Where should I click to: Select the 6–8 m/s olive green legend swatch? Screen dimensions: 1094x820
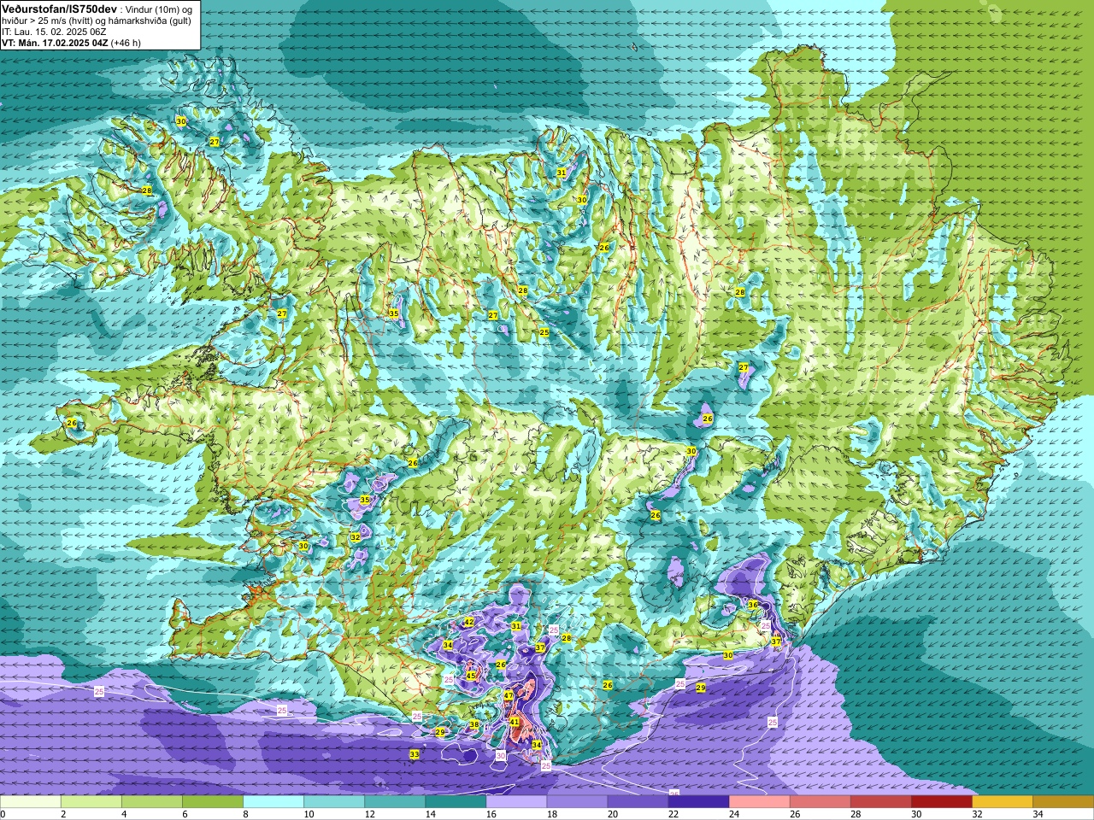pos(213,802)
